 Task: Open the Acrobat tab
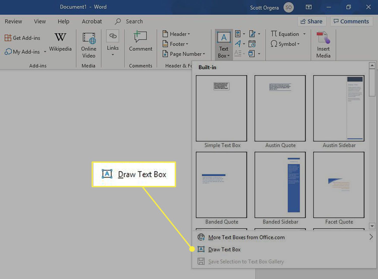pyautogui.click(x=92, y=21)
